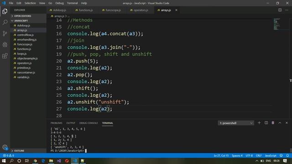Open the Debug view in activity bar

click(x=5, y=45)
